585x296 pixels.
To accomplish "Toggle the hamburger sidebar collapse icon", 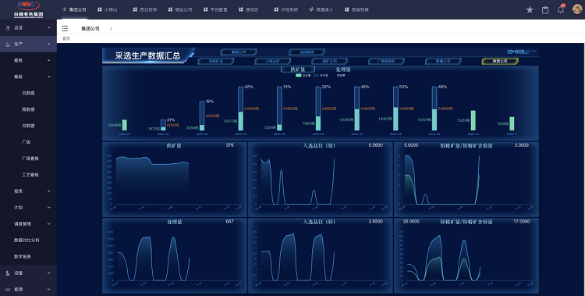I will [65, 28].
